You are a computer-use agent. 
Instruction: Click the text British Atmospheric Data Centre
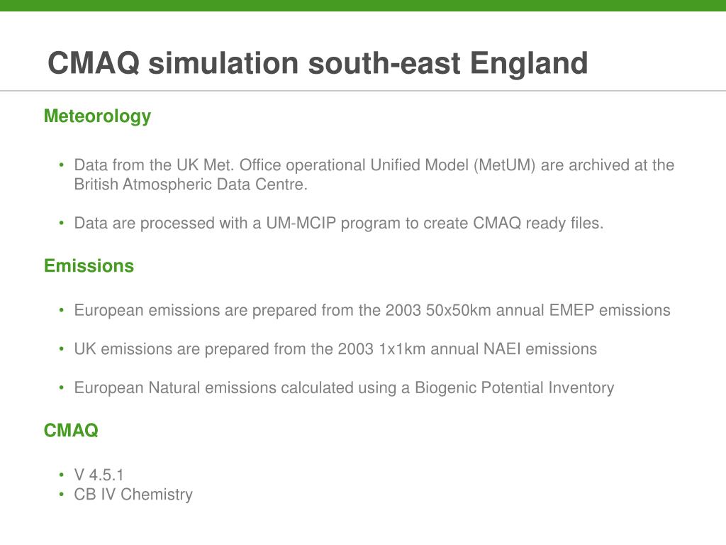191,185
